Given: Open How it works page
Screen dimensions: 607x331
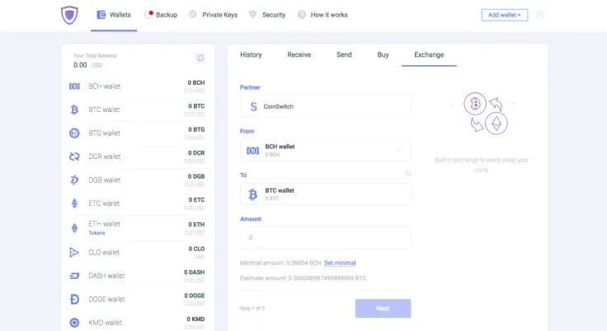Looking at the screenshot, I should 322,15.
